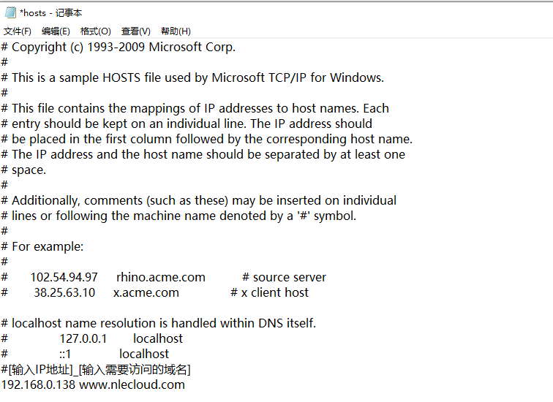Open the 文件(F) menu

(x=18, y=31)
